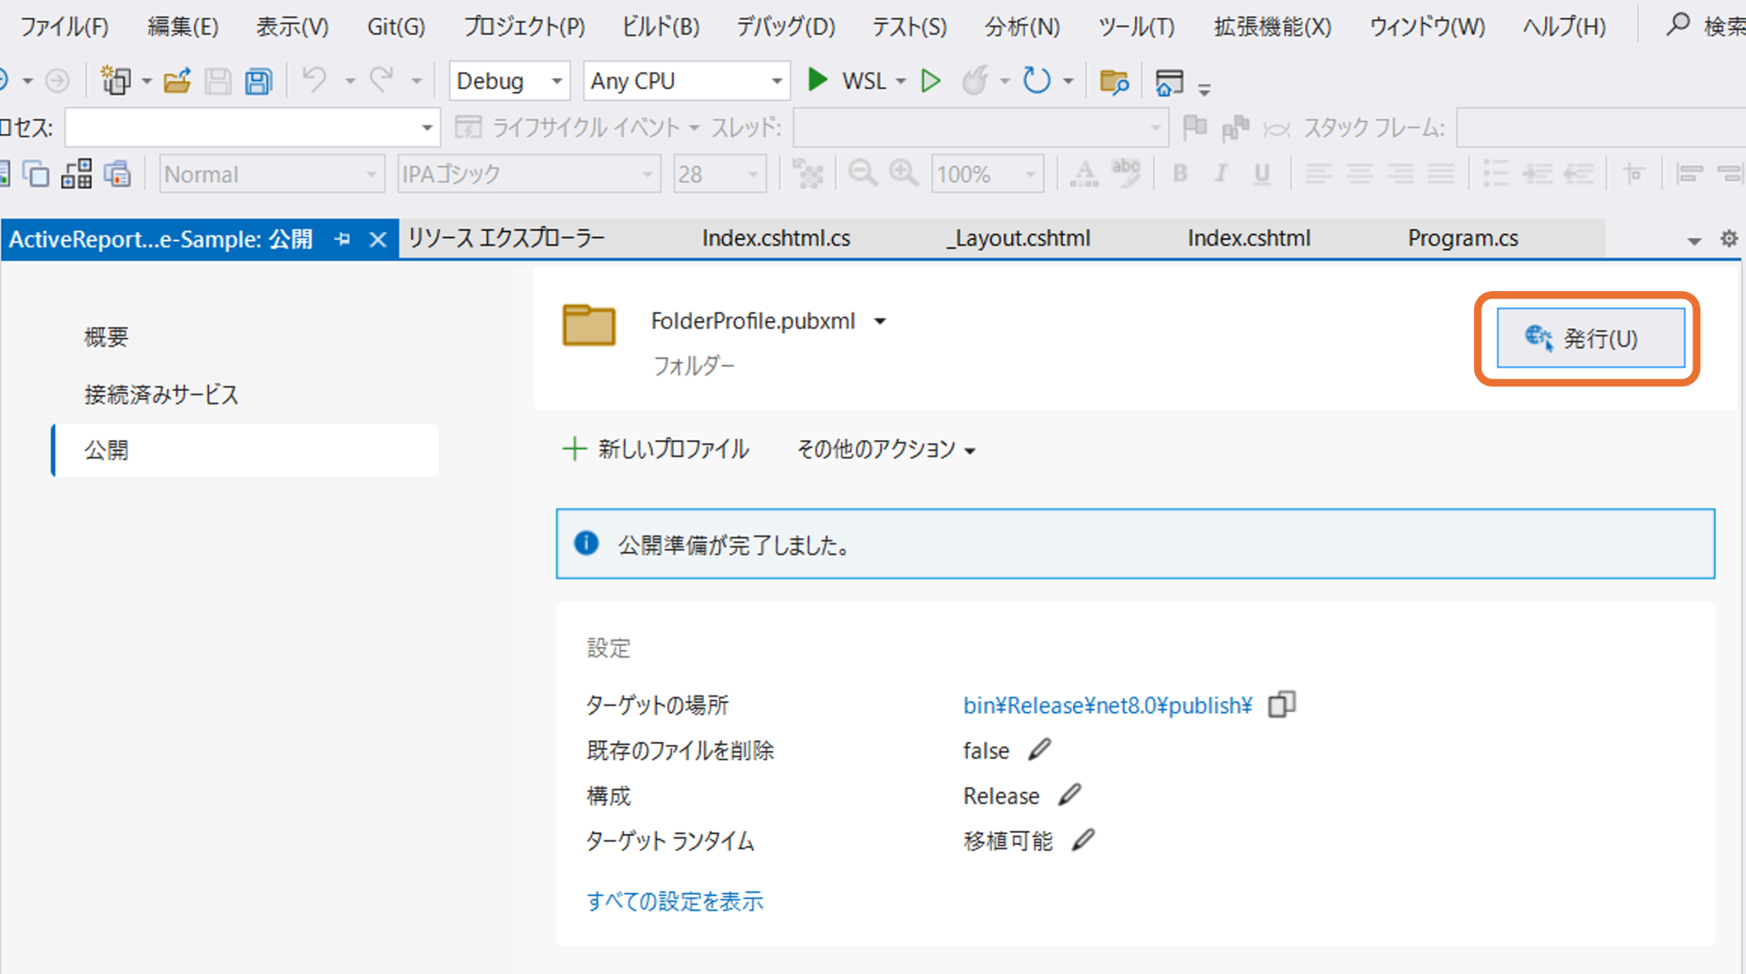The height and width of the screenshot is (974, 1746).
Task: Click the browser window icon in toolbar
Action: [x=1169, y=82]
